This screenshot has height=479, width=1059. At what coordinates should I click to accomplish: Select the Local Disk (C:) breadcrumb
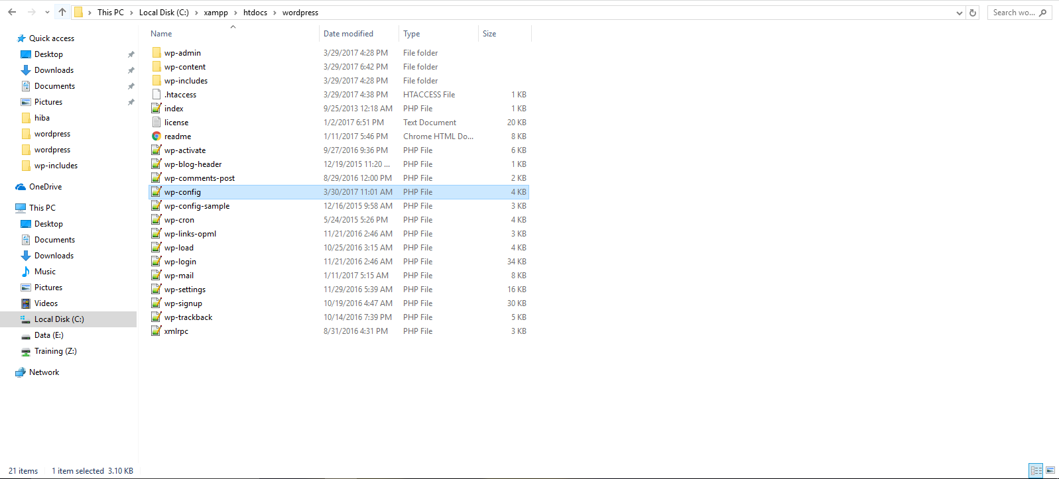pos(164,13)
